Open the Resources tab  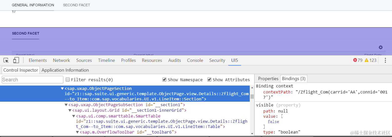[x=152, y=60]
